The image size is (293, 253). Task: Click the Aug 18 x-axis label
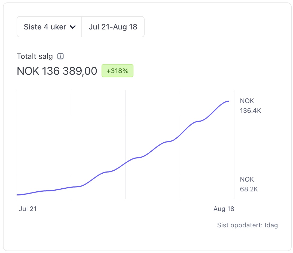(224, 209)
